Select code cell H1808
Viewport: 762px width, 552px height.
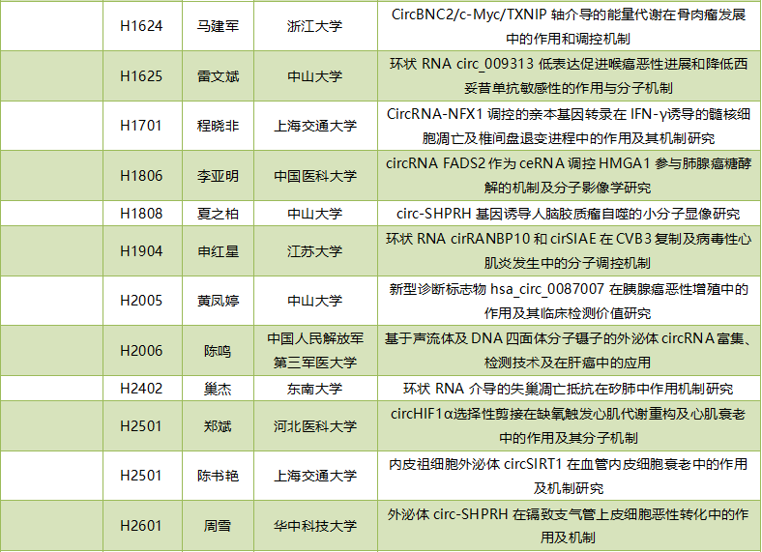tap(141, 214)
